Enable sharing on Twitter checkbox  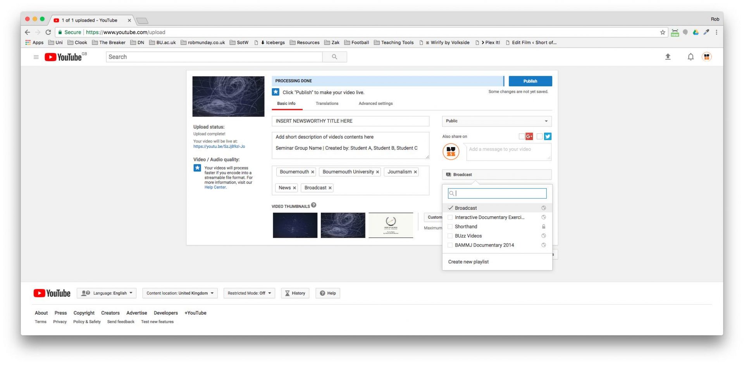[539, 136]
